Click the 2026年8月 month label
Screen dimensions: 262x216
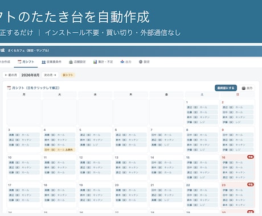tap(30, 75)
